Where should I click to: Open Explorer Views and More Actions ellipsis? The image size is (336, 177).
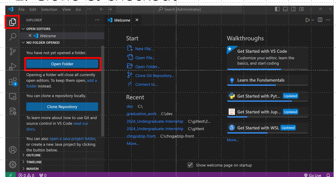(x=97, y=20)
